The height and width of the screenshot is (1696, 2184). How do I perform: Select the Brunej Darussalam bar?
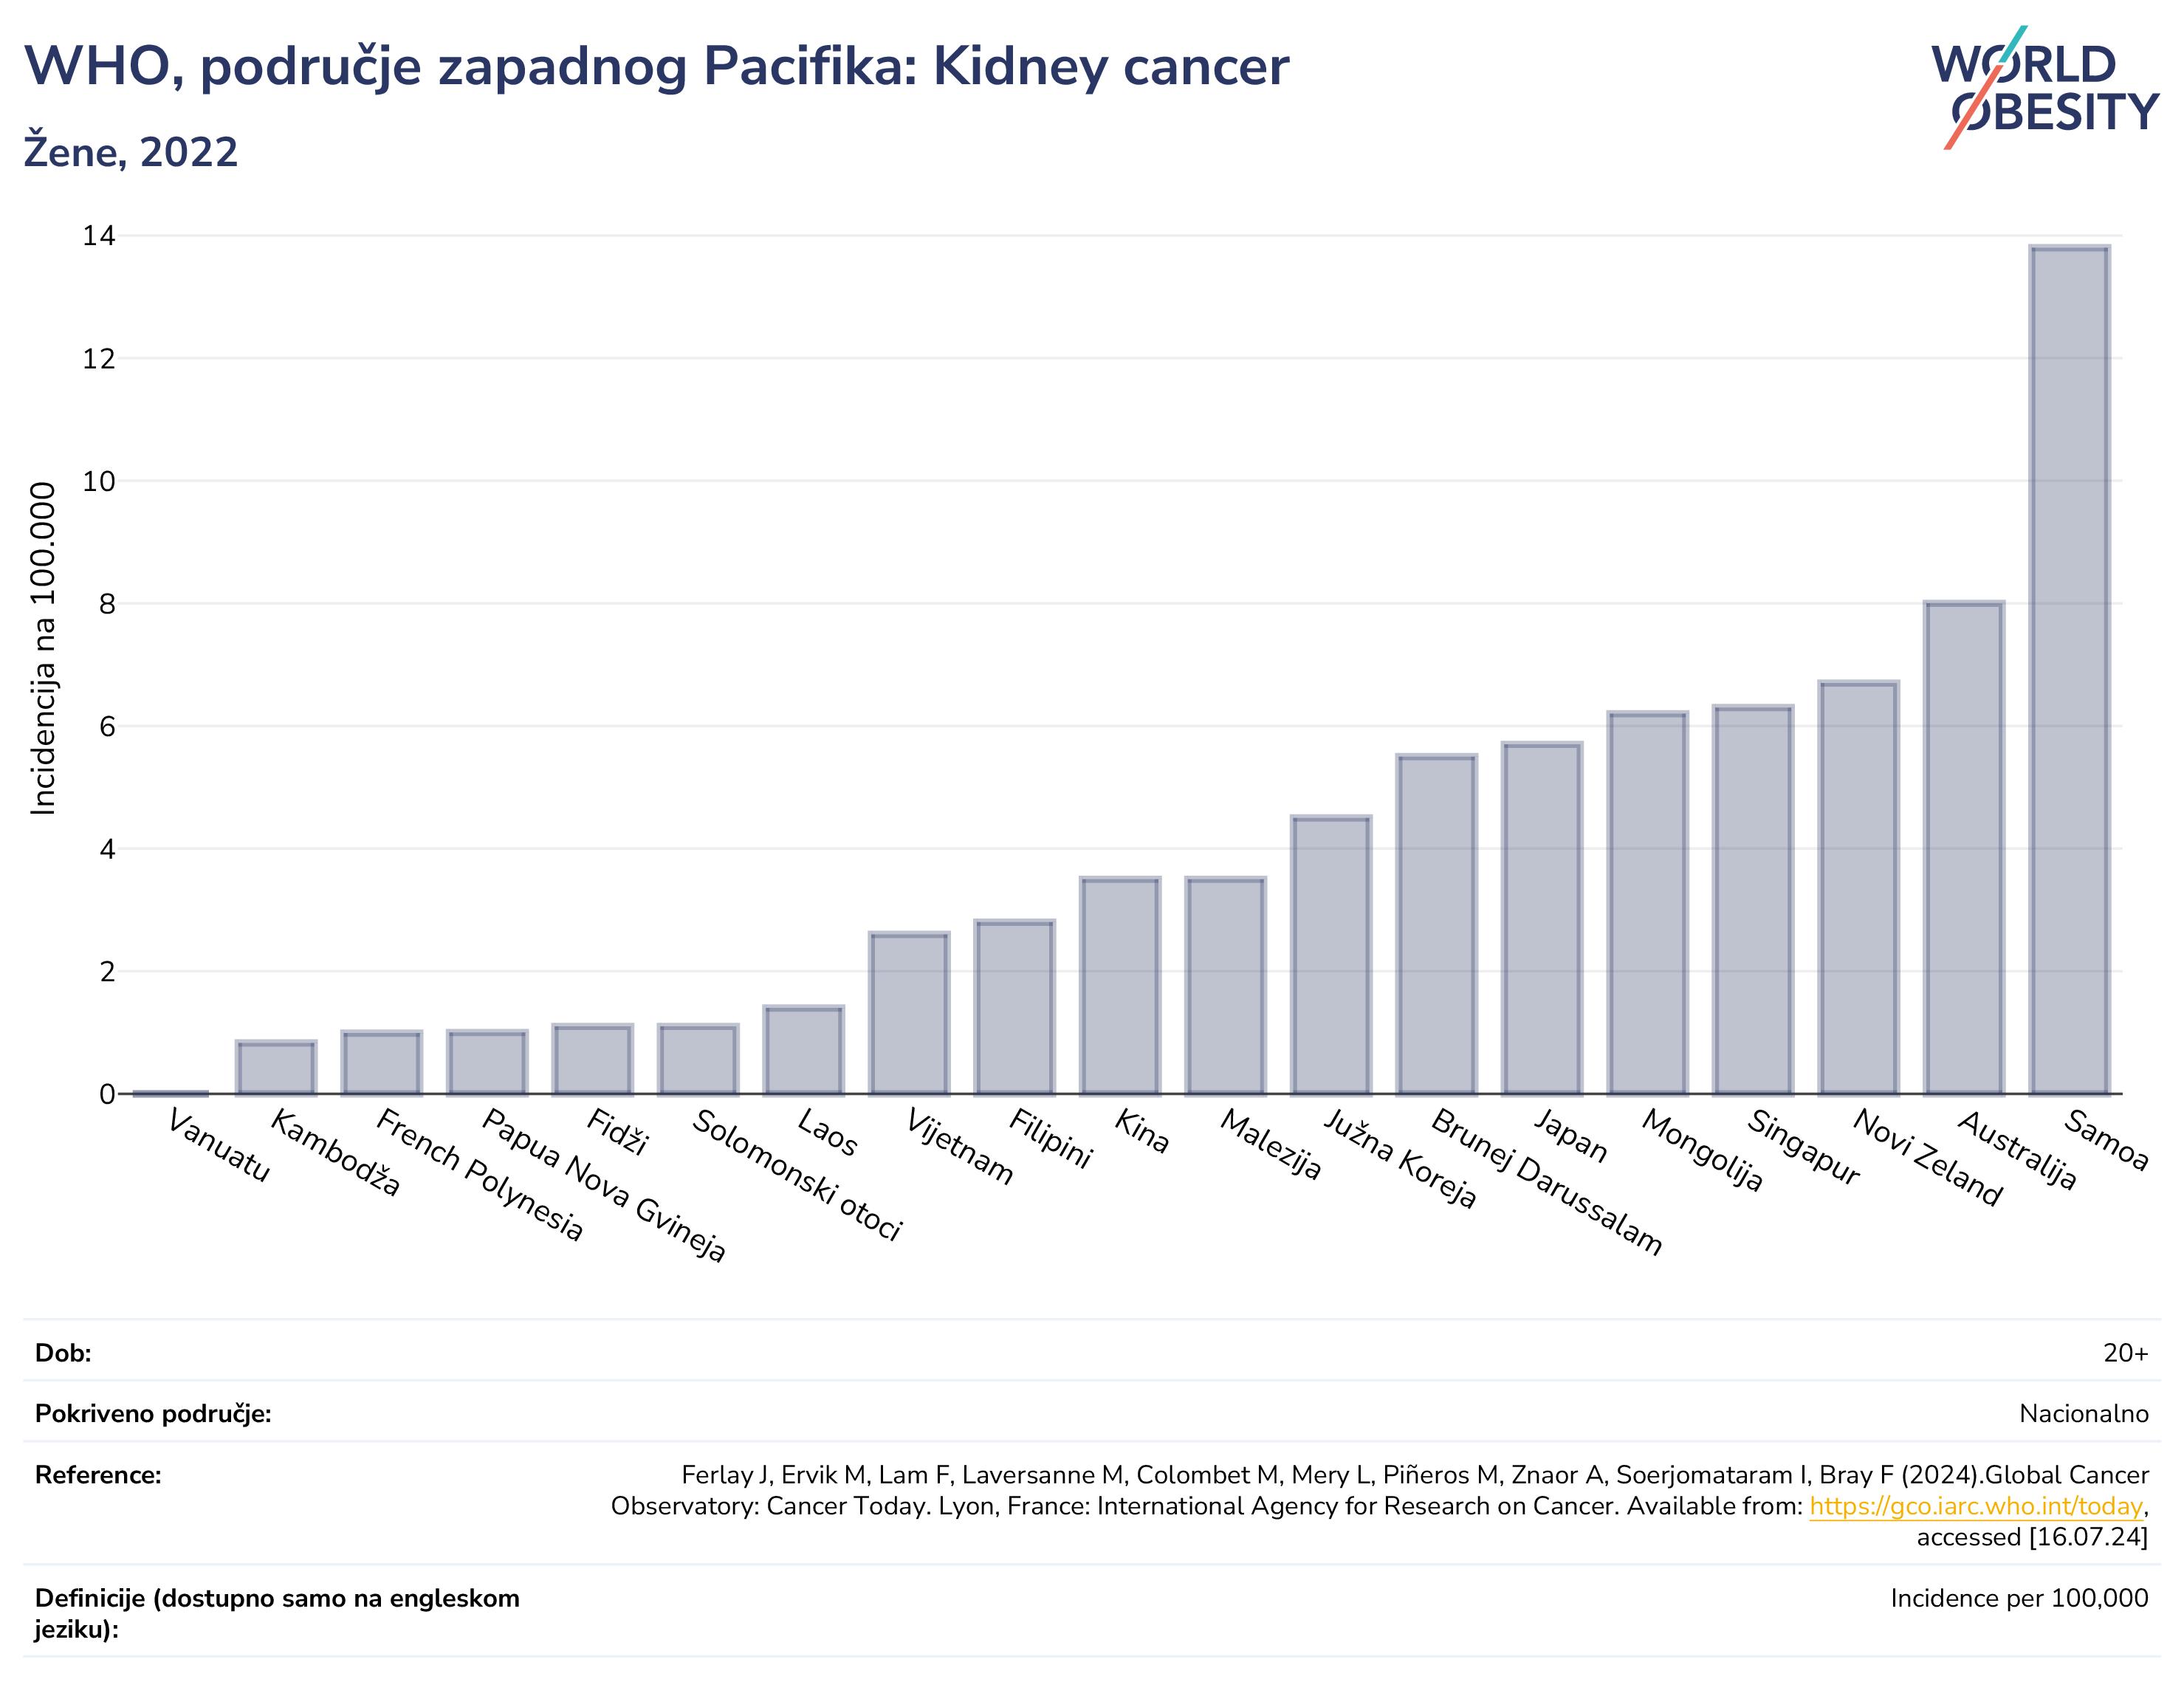coord(1437,924)
